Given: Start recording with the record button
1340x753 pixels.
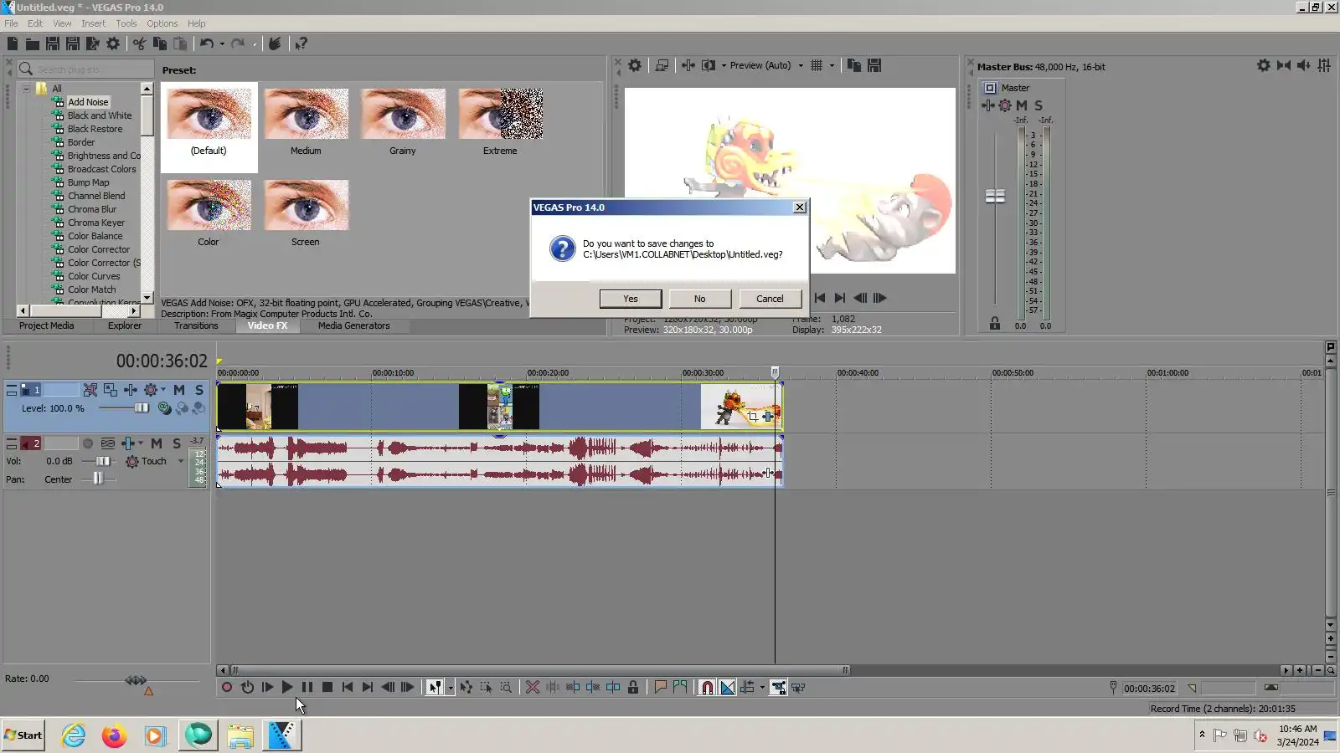Looking at the screenshot, I should point(227,688).
